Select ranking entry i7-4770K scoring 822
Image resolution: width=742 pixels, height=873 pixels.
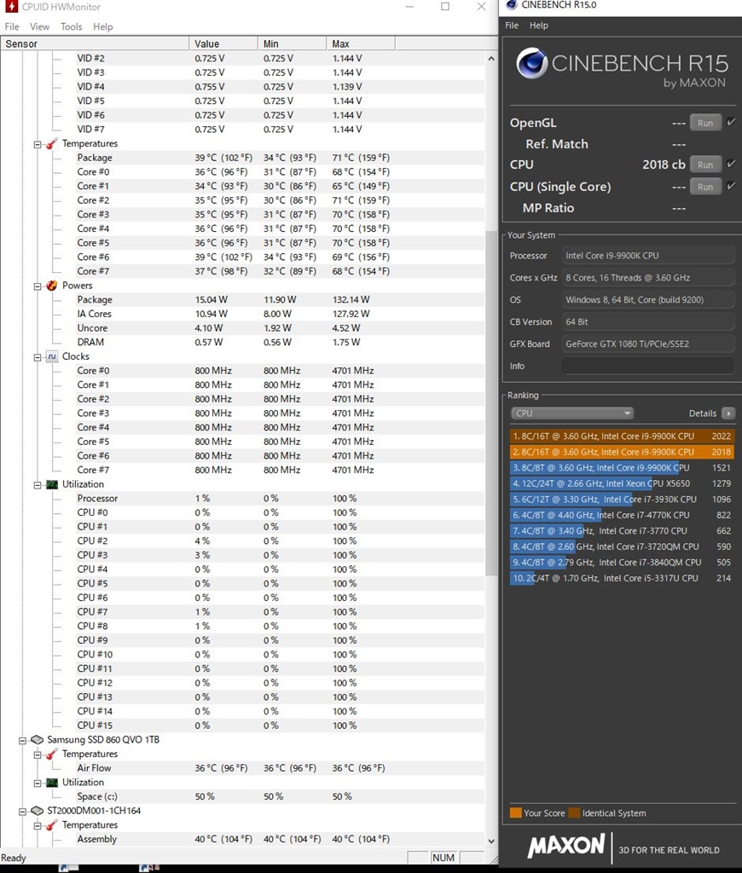pyautogui.click(x=622, y=515)
